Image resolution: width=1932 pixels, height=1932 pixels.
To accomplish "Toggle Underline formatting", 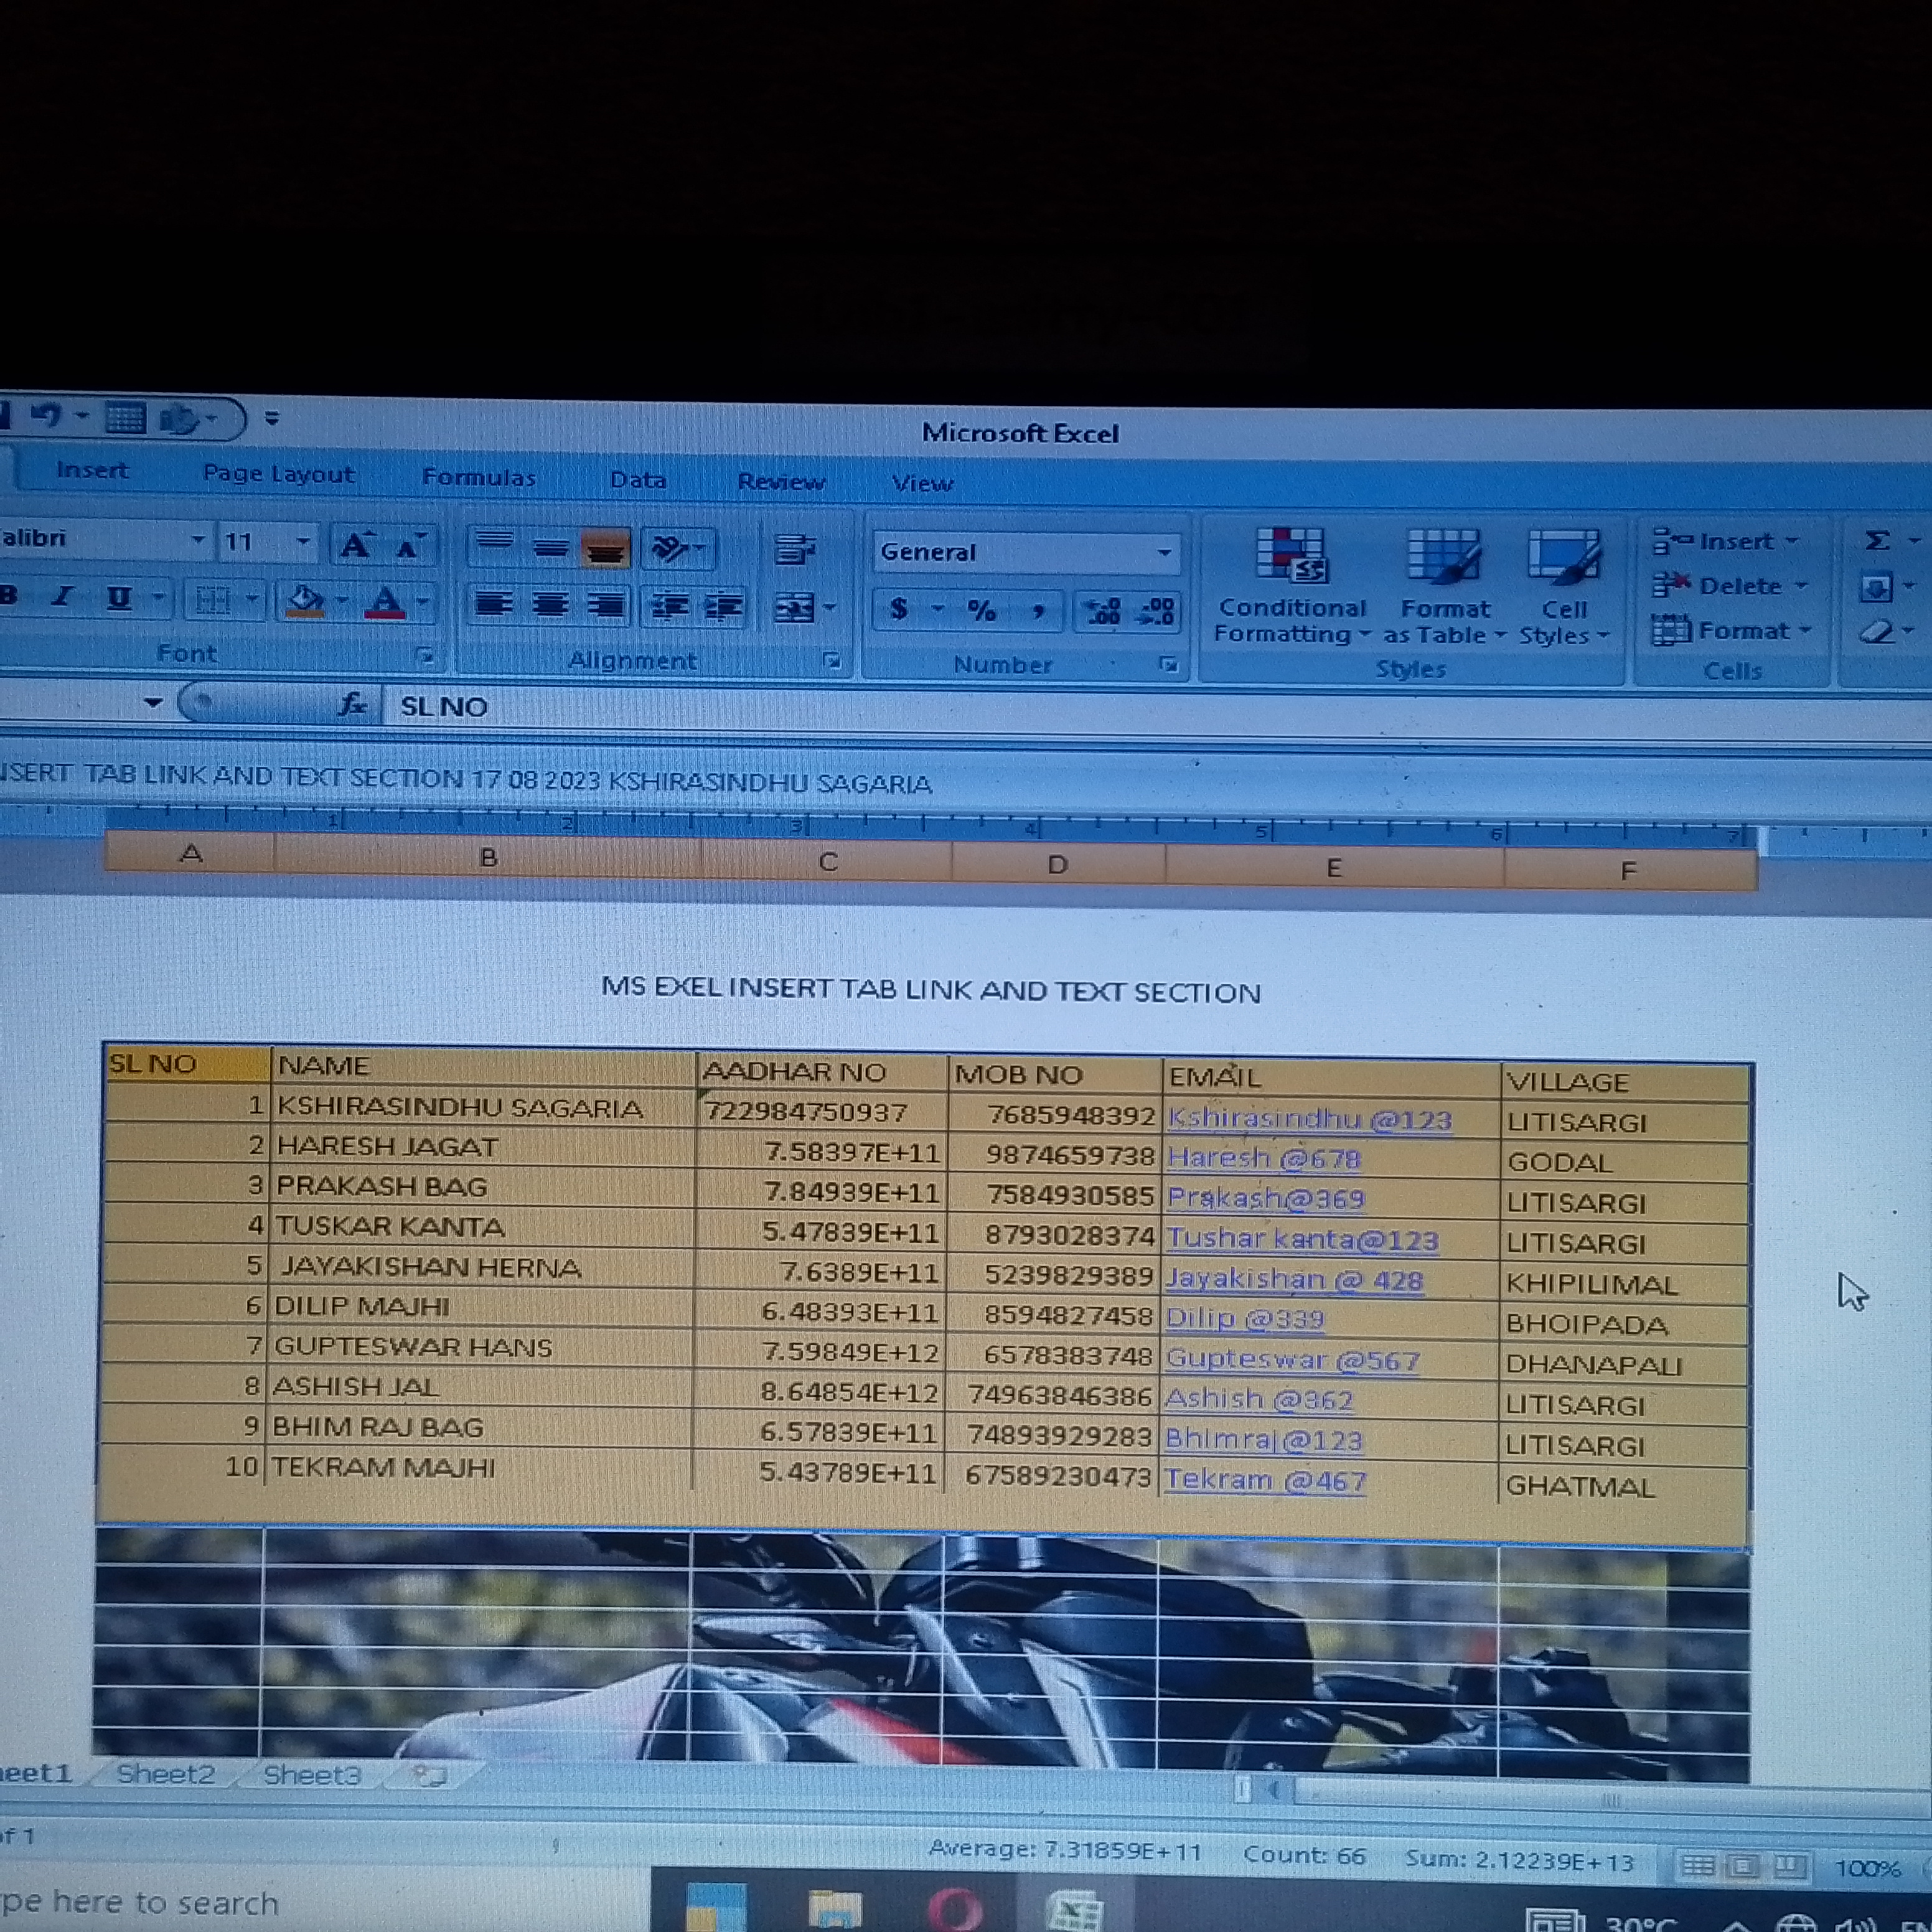I will [x=119, y=598].
